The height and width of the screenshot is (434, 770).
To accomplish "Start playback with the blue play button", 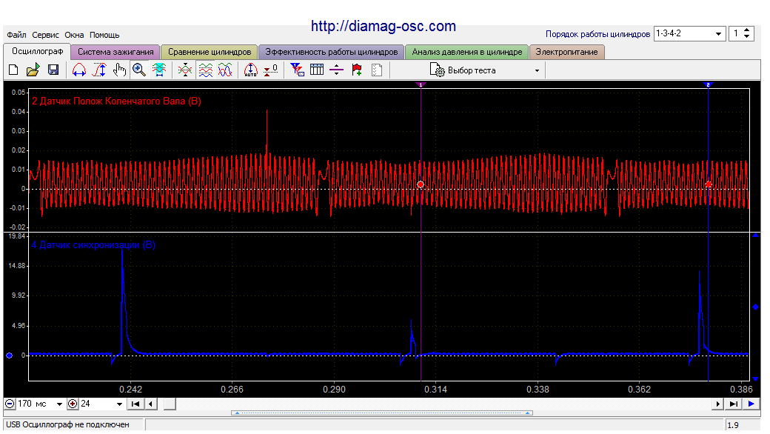I will (751, 404).
